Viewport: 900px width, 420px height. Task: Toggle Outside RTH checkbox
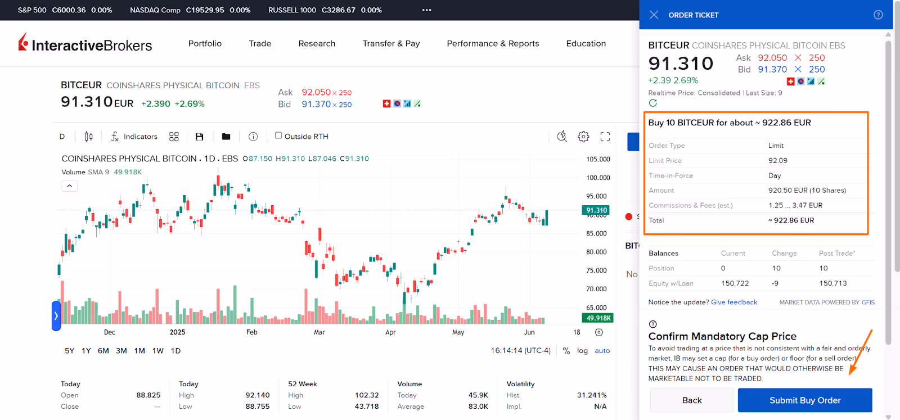(278, 136)
